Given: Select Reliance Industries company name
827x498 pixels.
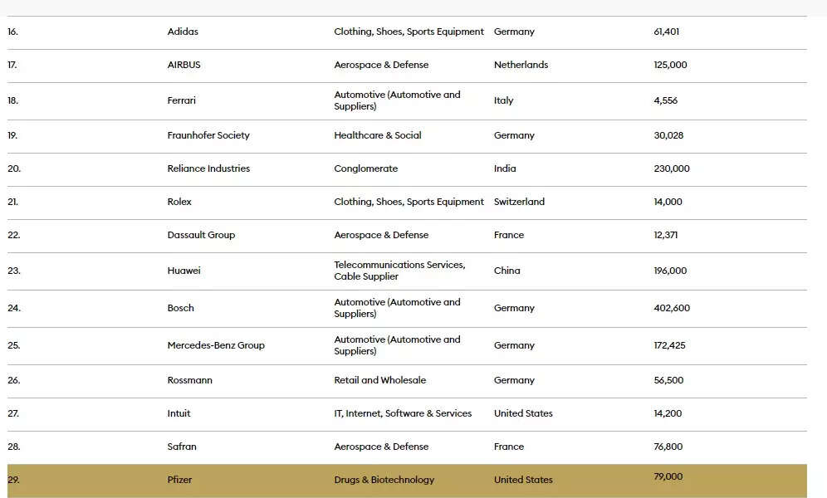Looking at the screenshot, I should point(208,168).
